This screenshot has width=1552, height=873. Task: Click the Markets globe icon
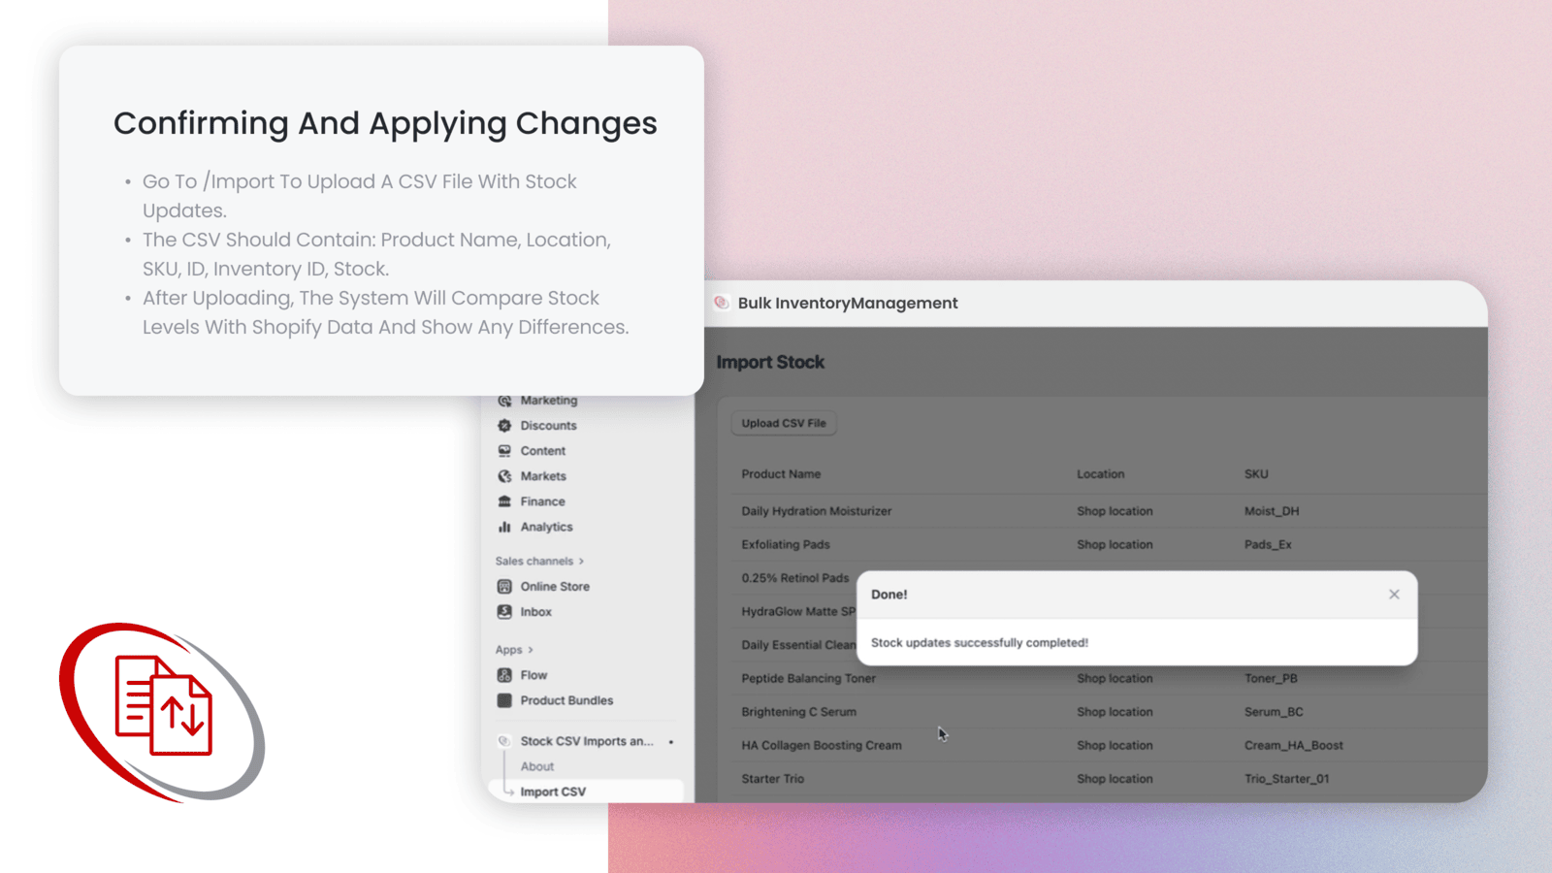pyautogui.click(x=504, y=476)
